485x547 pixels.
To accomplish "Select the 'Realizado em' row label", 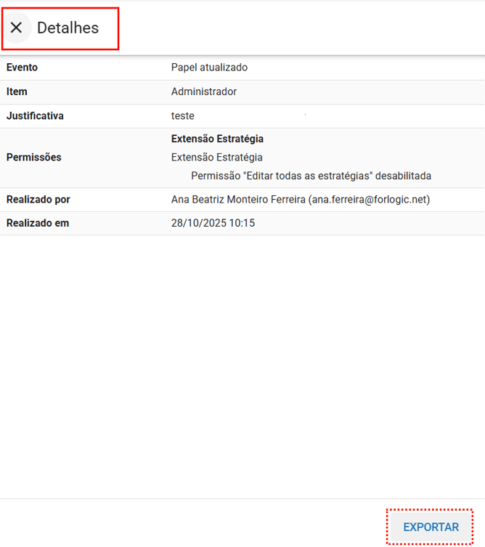I will click(37, 223).
